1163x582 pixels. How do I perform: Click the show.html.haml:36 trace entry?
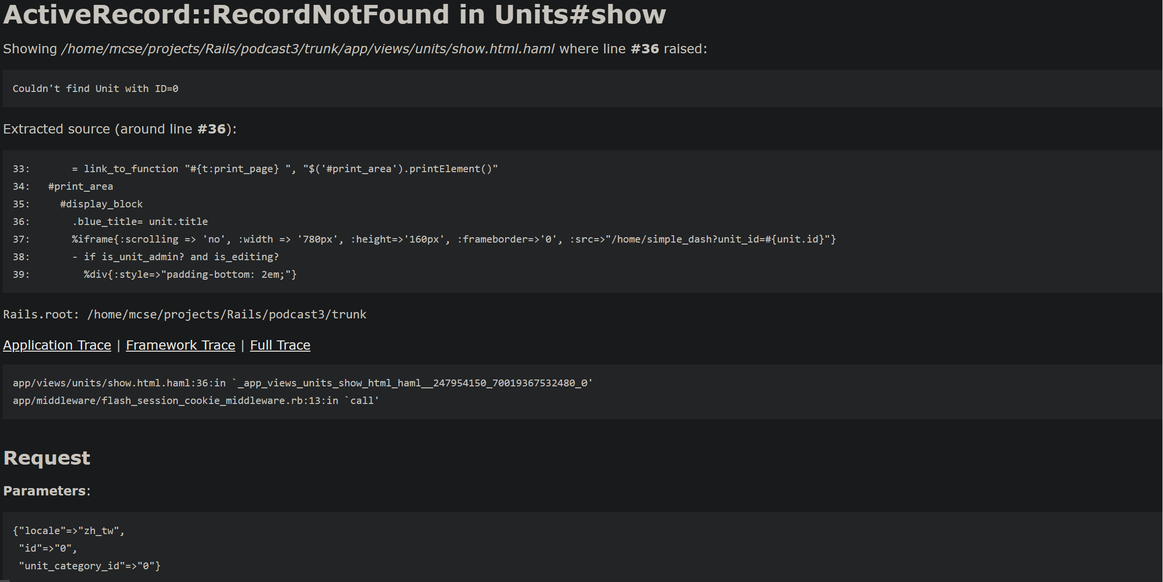coord(302,383)
